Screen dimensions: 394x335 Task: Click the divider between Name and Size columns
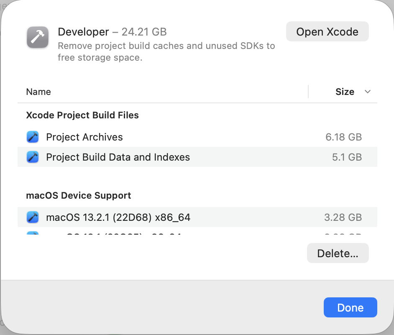click(x=308, y=92)
